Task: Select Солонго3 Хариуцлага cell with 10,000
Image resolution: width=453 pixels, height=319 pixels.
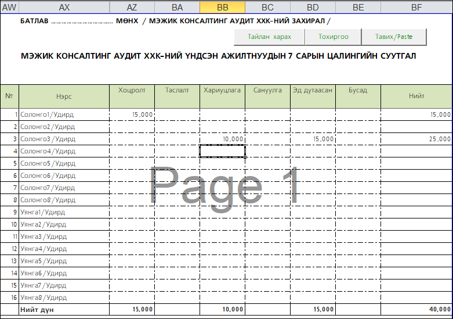Action: tap(222, 139)
